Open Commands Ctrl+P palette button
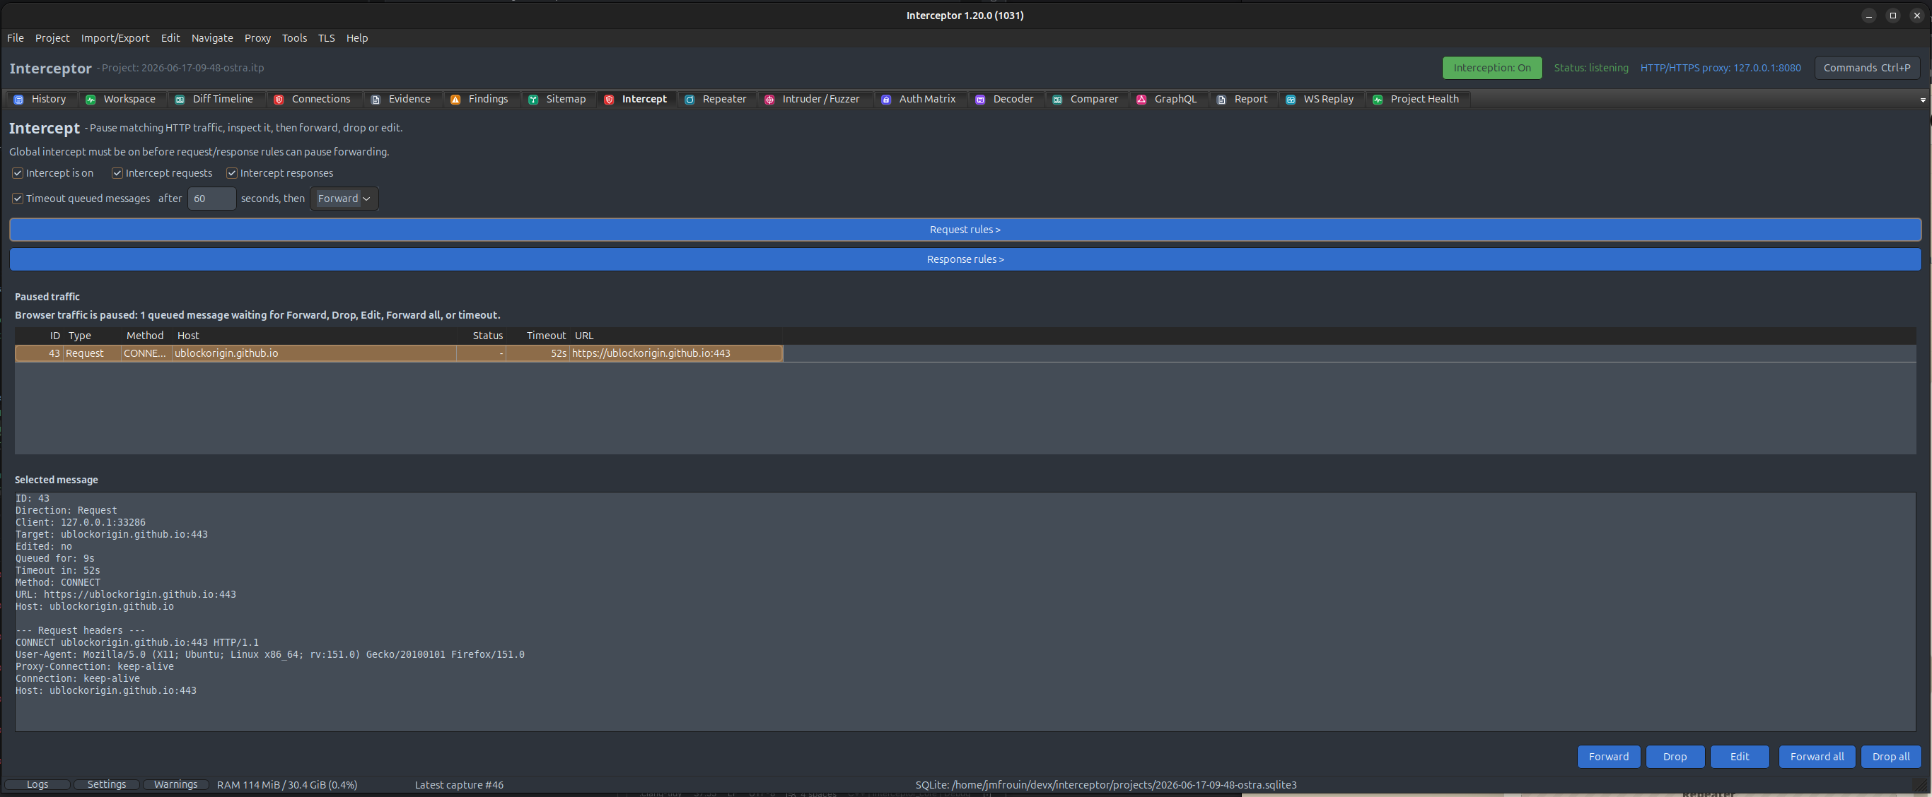The width and height of the screenshot is (1932, 797). [1867, 68]
